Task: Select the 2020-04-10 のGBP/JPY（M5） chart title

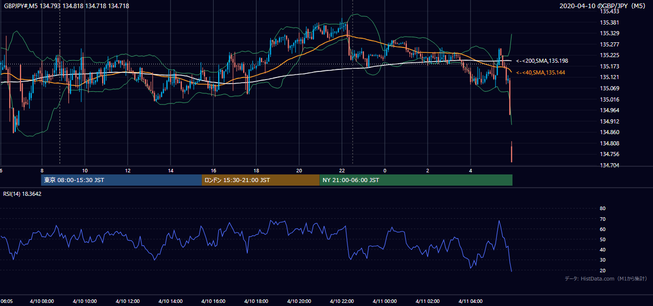Action: [604, 6]
